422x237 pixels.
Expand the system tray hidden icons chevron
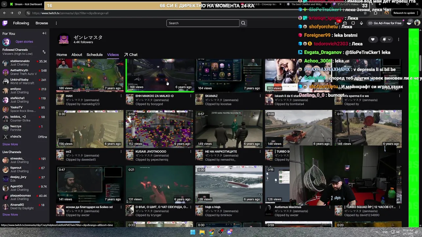point(377,232)
